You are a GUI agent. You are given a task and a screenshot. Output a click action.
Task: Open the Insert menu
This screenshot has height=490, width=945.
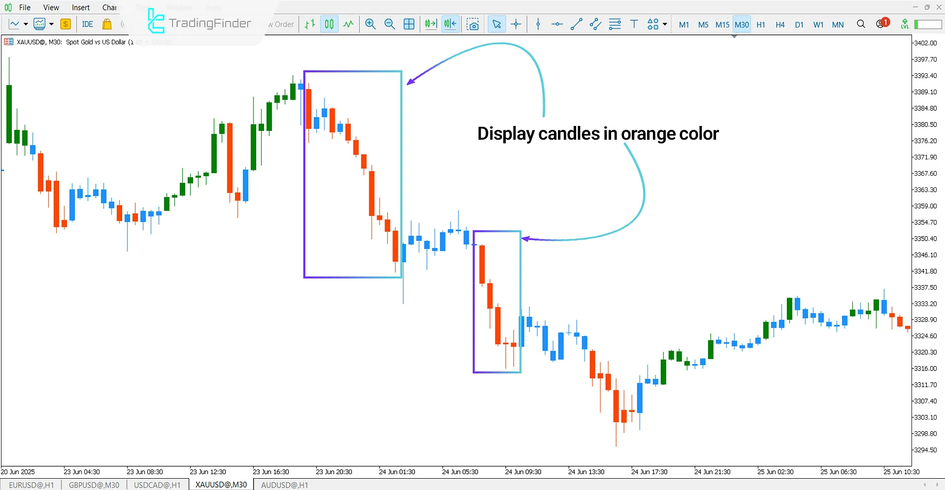click(80, 7)
